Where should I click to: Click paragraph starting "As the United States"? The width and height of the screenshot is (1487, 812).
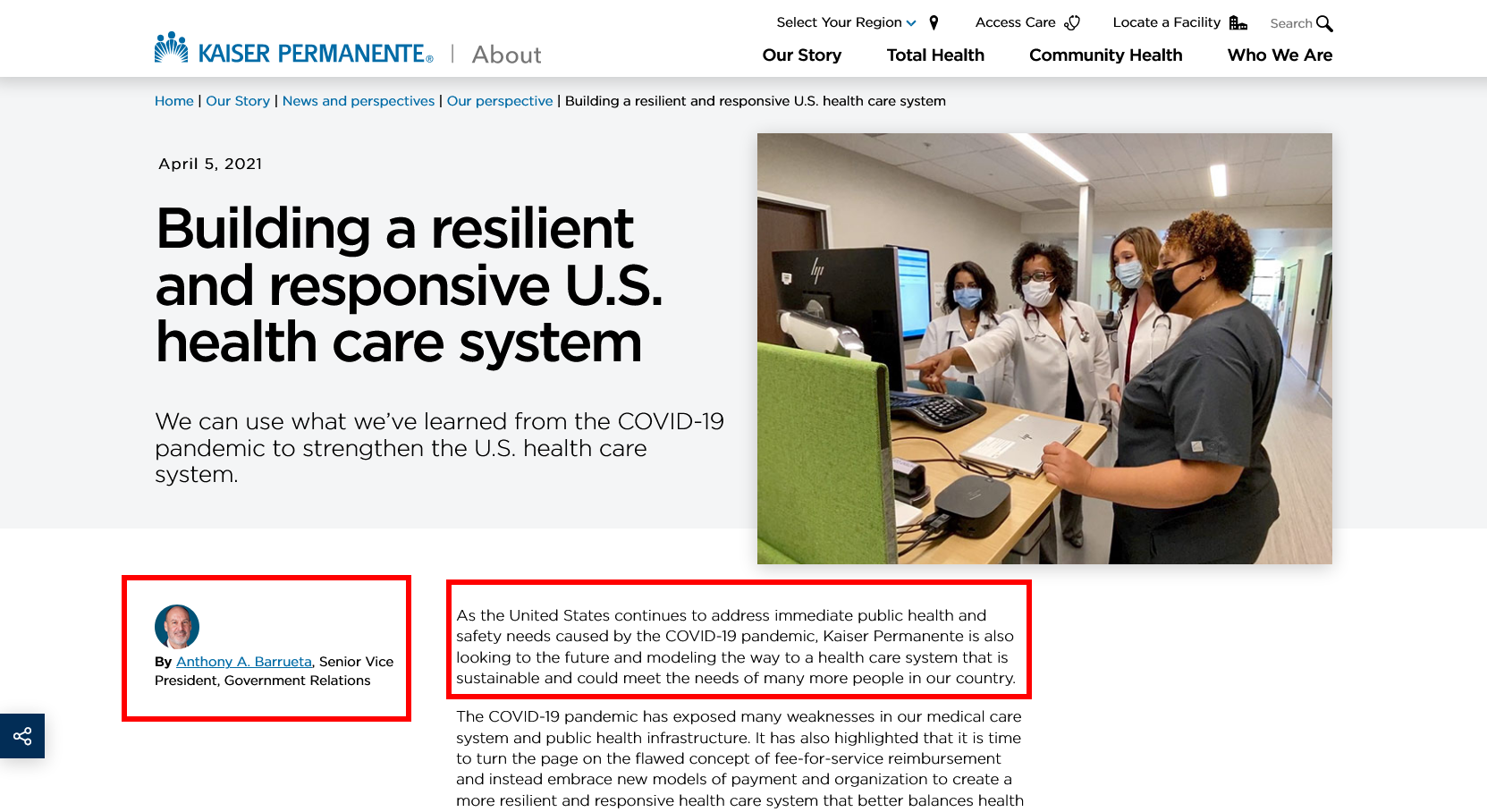(736, 647)
